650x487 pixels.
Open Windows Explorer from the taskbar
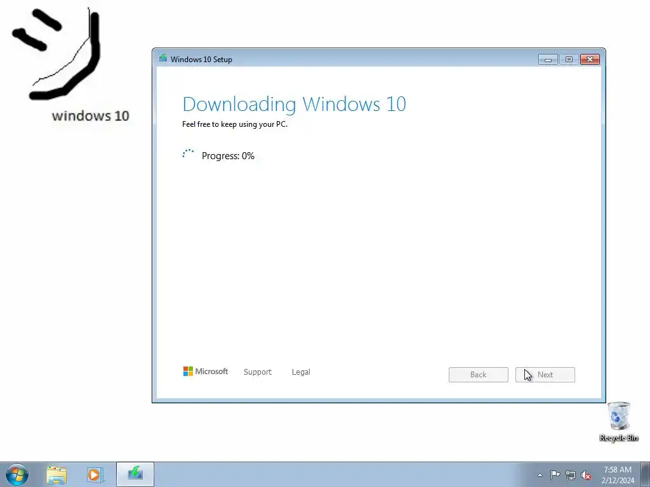(56, 474)
